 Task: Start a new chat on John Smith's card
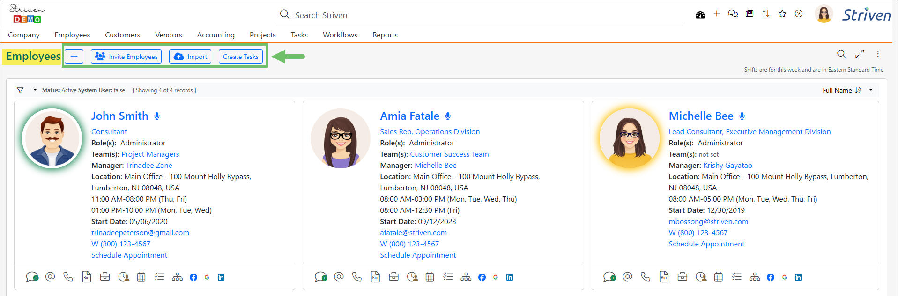pyautogui.click(x=32, y=277)
